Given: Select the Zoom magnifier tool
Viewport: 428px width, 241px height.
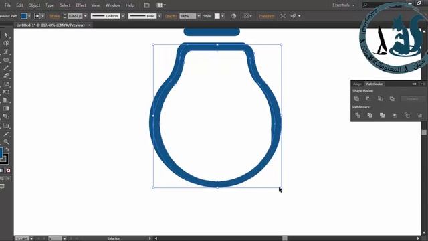Looking at the screenshot, I should click(6, 141).
